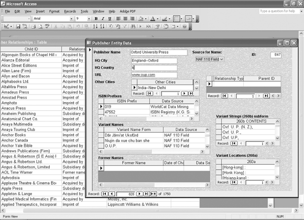304x220 pixels.
Task: Toggle Underline formatting in toolbar
Action: [x=109, y=19]
